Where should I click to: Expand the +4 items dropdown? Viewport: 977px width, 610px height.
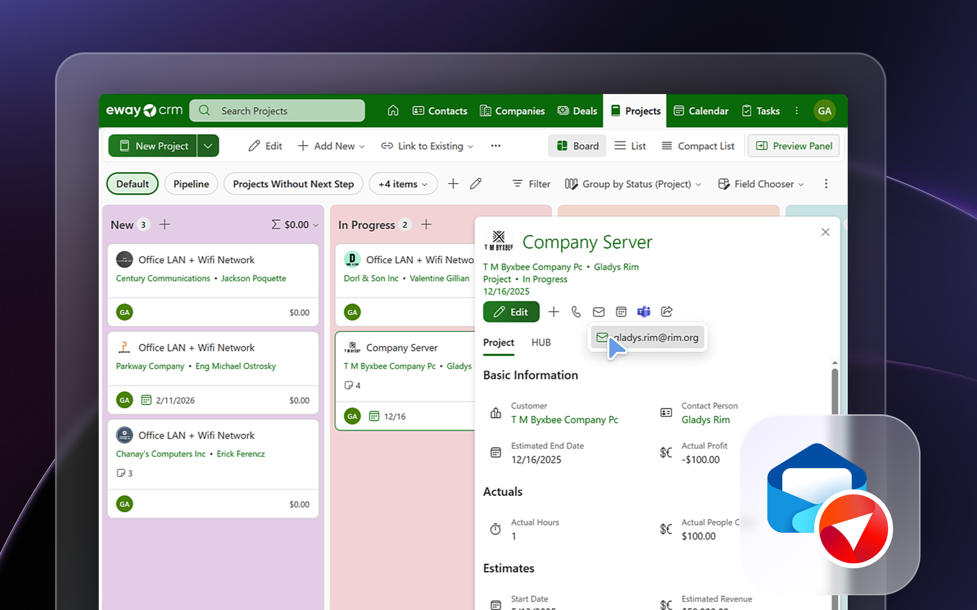click(403, 184)
